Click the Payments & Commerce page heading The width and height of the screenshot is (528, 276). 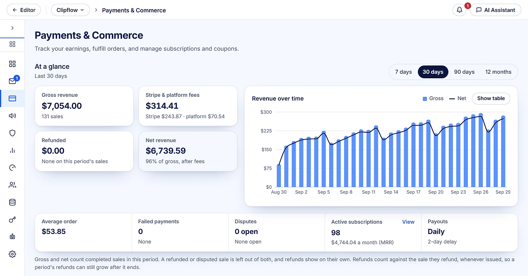89,35
